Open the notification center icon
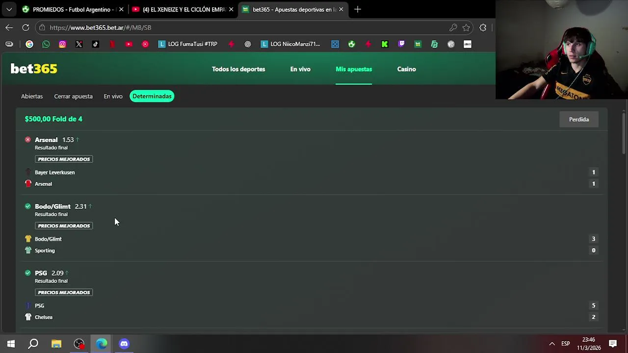This screenshot has width=628, height=353. (x=613, y=344)
